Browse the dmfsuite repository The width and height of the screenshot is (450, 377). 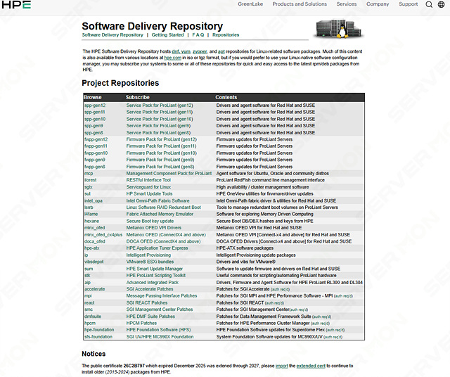click(x=93, y=317)
